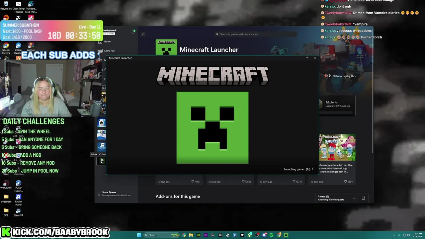
Task: Open the taskbar clock and date
Action: [x=417, y=235]
